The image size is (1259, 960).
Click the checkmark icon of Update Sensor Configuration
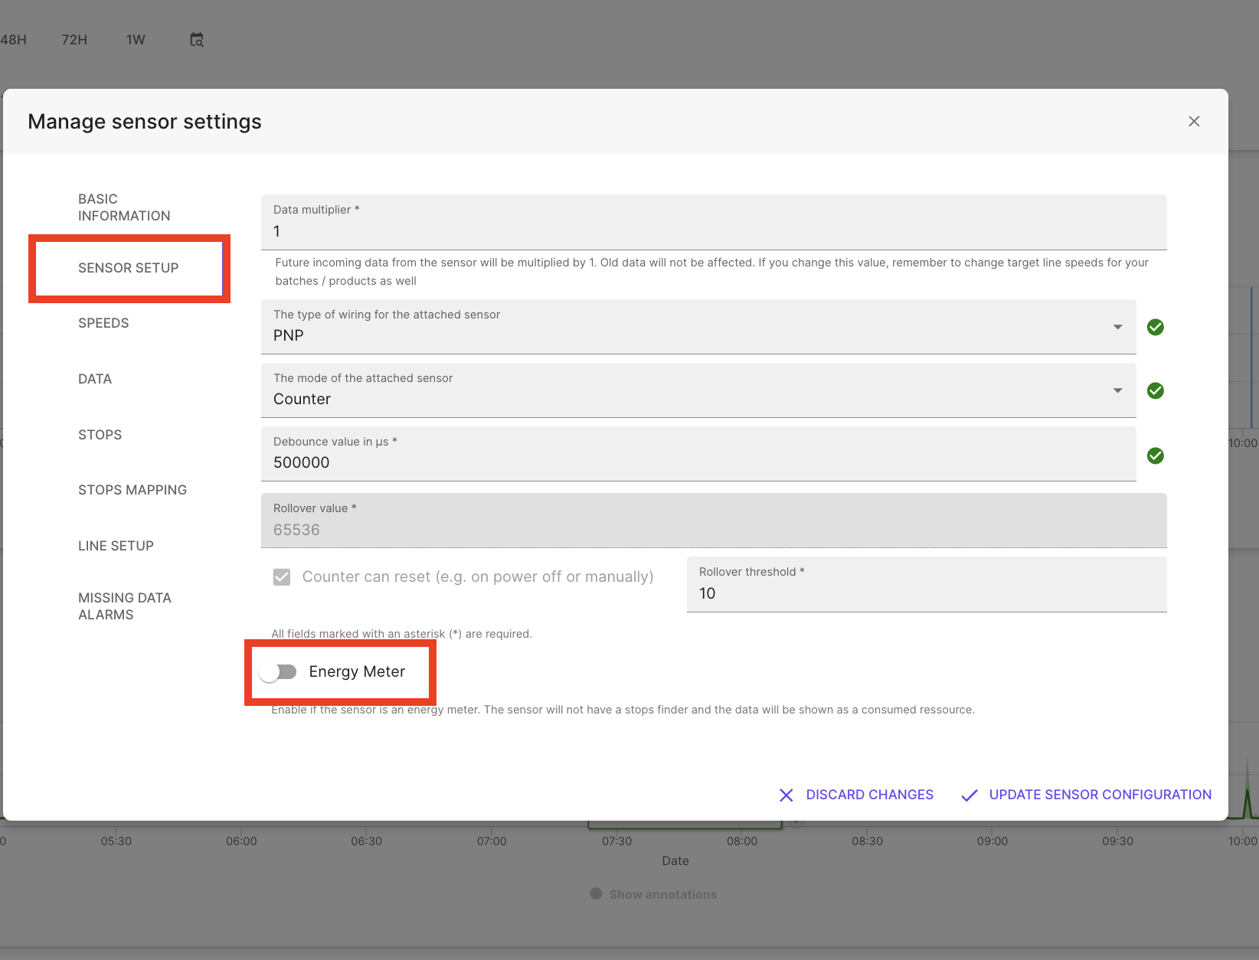pyautogui.click(x=970, y=795)
